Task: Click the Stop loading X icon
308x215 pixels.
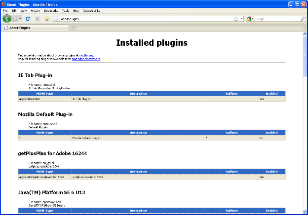Action: tap(38, 19)
